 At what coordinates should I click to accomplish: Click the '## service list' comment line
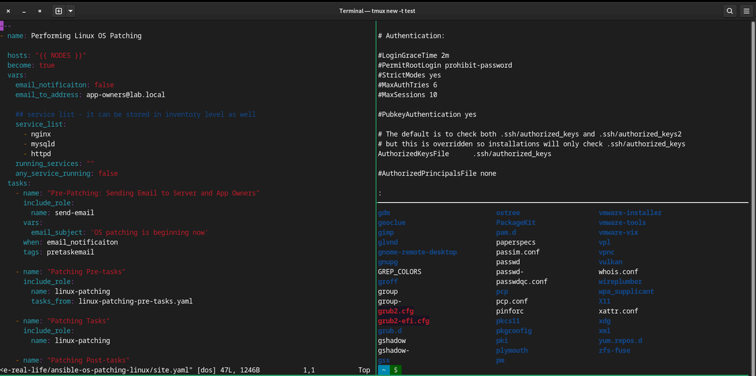click(135, 114)
